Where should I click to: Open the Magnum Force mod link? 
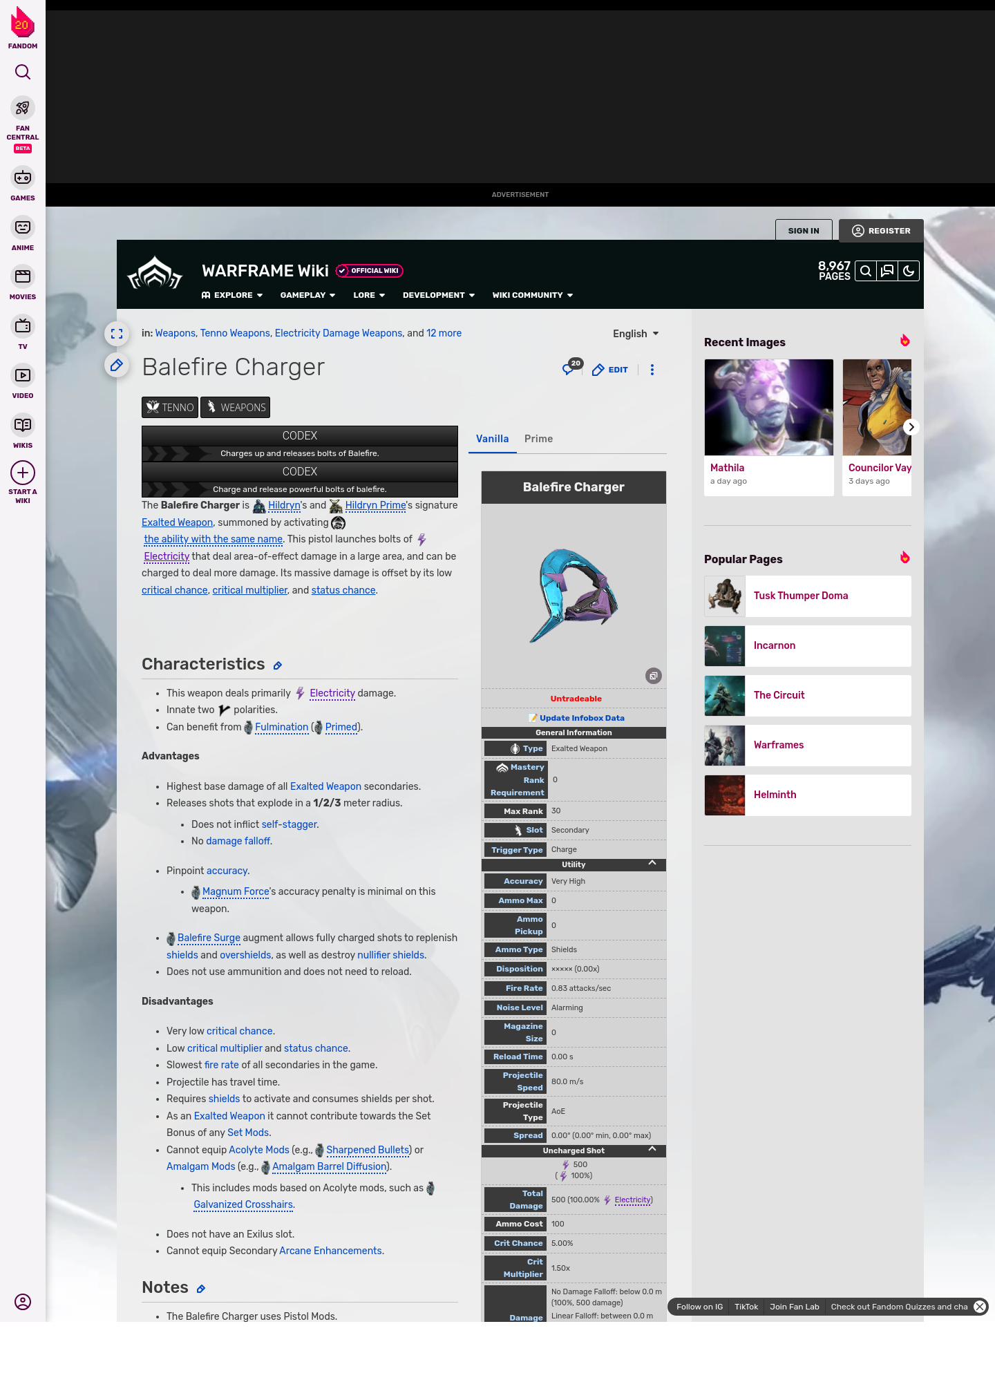tap(236, 891)
